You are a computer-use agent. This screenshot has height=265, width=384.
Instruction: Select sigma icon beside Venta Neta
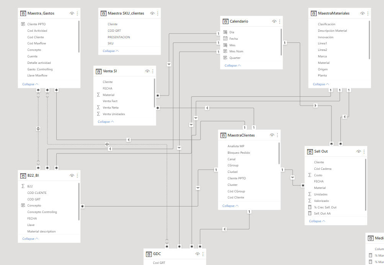[98, 107]
